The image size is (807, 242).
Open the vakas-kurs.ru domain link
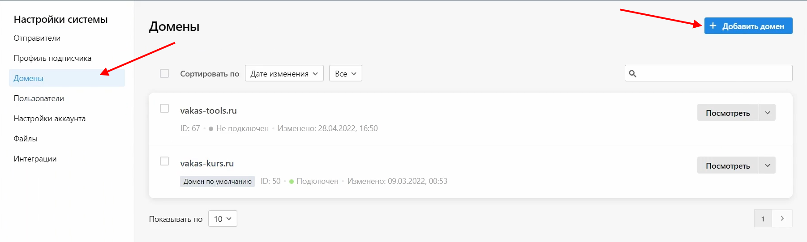click(x=207, y=163)
